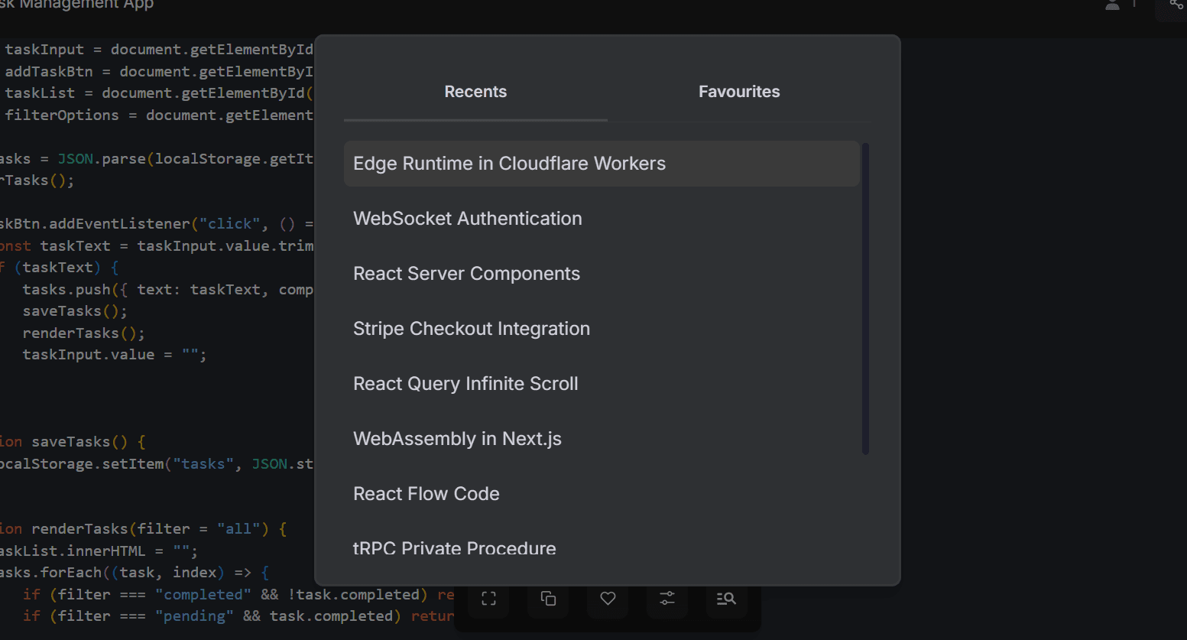Open Stripe Checkout Integration item
The height and width of the screenshot is (640, 1187).
[602, 329]
